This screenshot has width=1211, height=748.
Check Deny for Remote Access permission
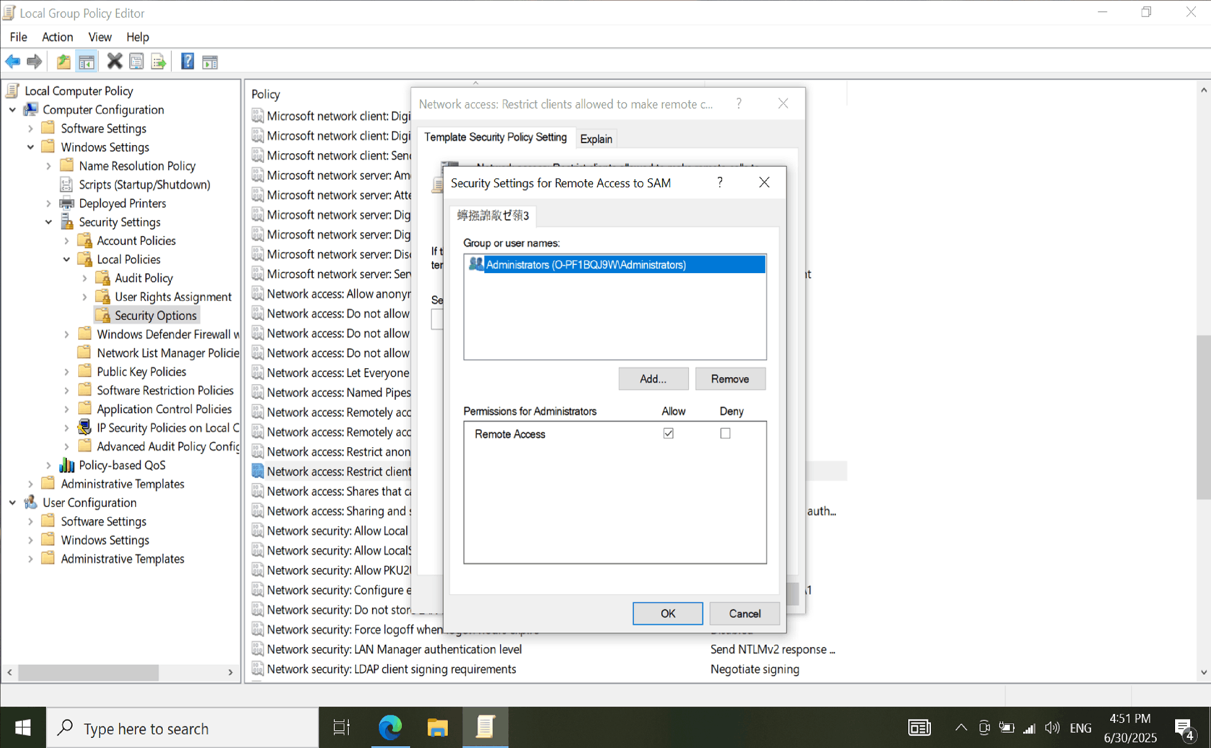725,433
